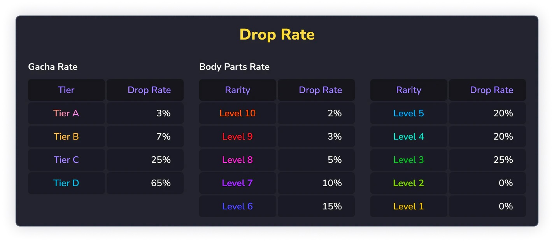Click the Level 8 cell
554x242 pixels.
[x=238, y=160]
